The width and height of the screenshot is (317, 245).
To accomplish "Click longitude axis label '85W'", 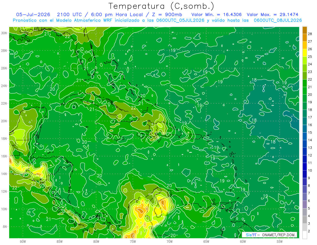I will point(59,242).
